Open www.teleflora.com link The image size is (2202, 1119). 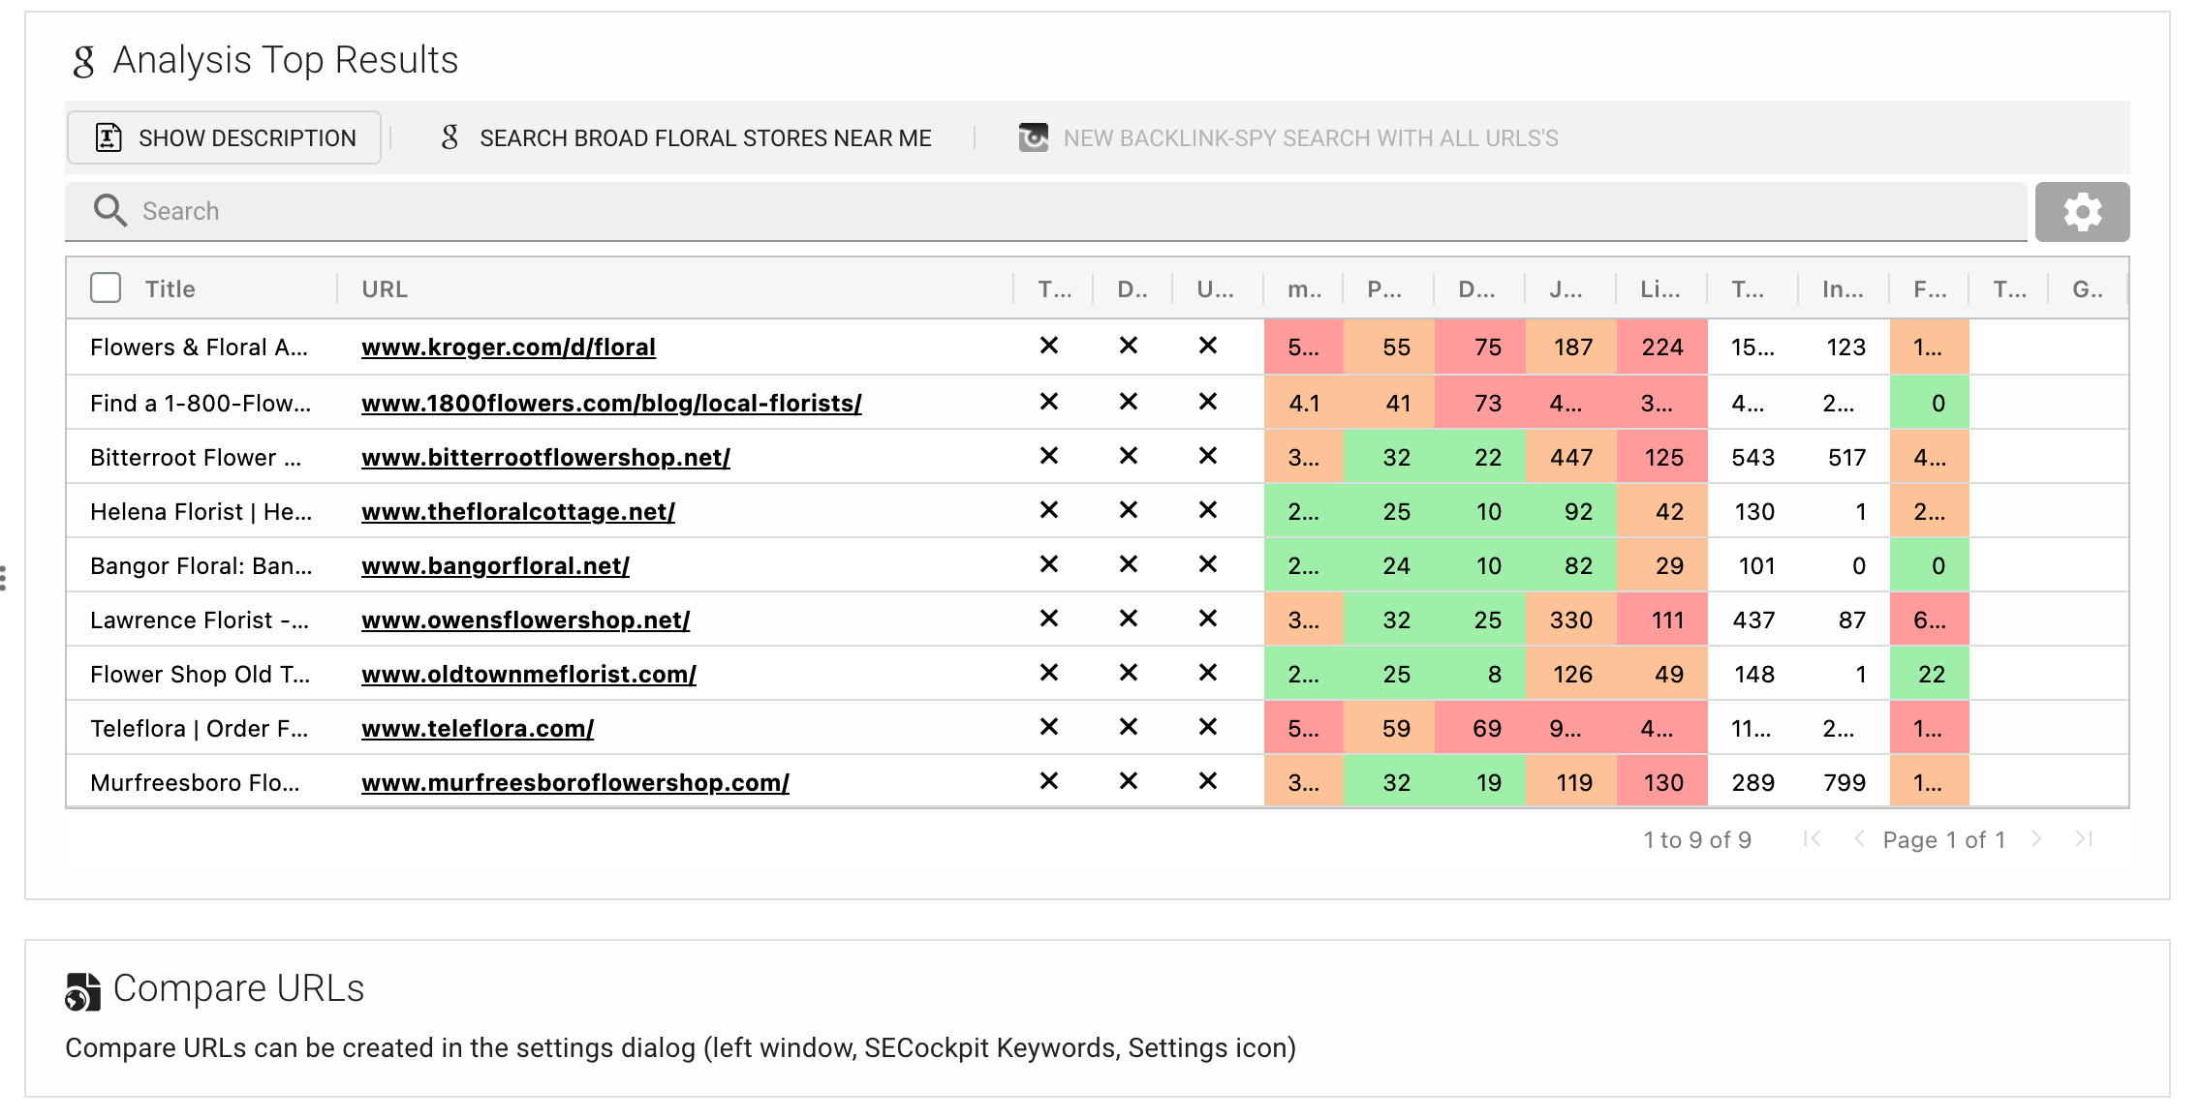tap(478, 728)
